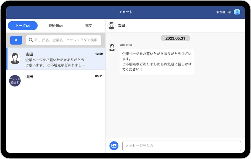251x159 pixels.
Task: Click 吉田's name in chat header
Action: tap(121, 25)
